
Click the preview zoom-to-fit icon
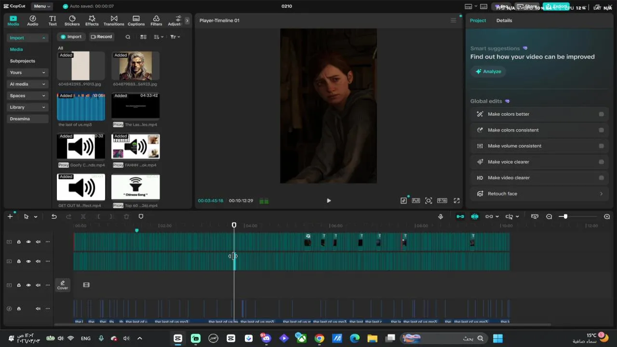point(429,200)
